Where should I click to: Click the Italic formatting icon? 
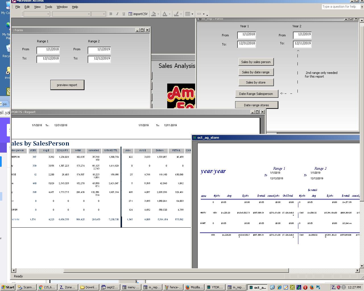pyautogui.click(x=117, y=14)
